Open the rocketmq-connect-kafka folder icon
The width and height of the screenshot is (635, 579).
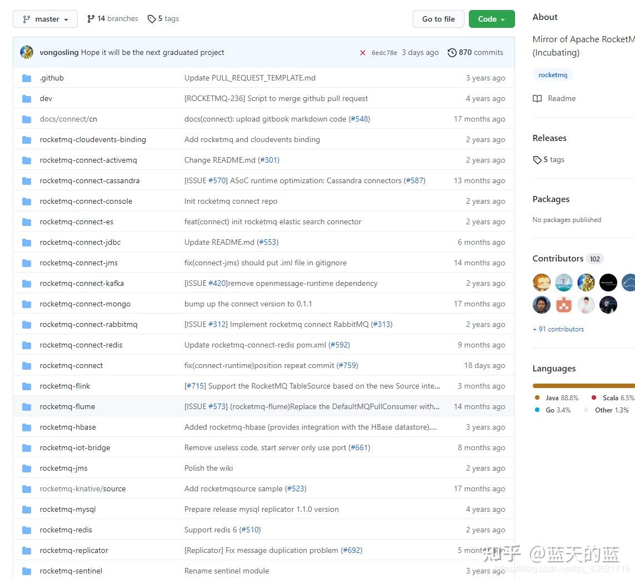click(x=27, y=283)
